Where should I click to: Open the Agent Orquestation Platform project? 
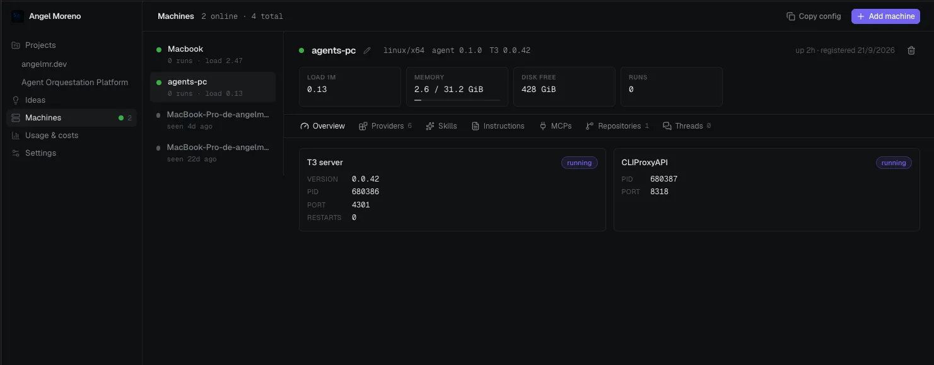[74, 83]
